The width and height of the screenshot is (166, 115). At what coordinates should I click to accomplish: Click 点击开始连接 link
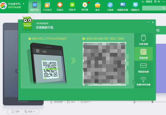(x=14, y=7)
